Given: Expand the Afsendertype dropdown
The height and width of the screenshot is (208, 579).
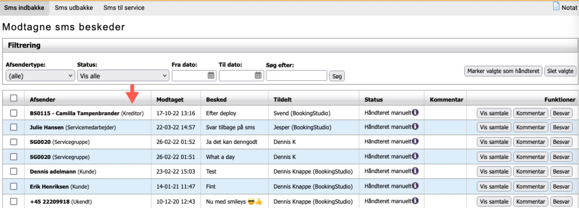Looking at the screenshot, I should click(40, 76).
